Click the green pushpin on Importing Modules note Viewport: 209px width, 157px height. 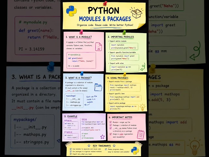(x=124, y=32)
